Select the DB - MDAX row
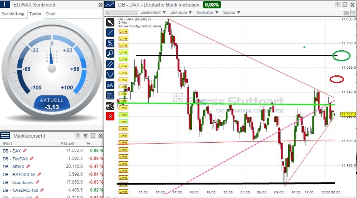357x198 pixels. tap(52, 166)
